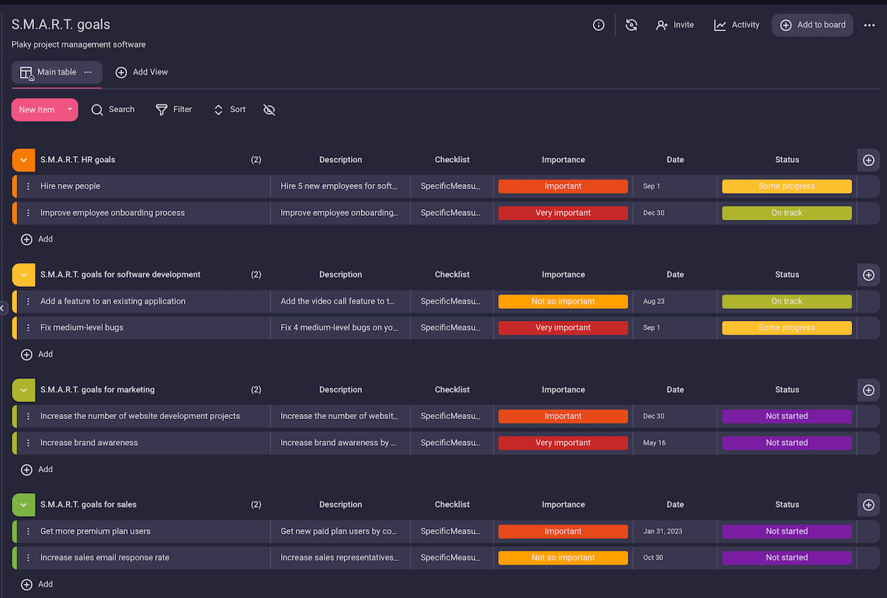Open the Filter tool

174,109
